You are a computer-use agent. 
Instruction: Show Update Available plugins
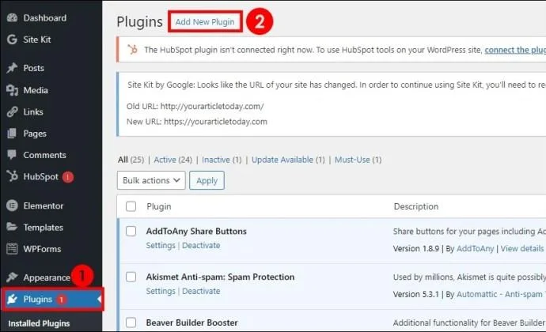pyautogui.click(x=282, y=160)
